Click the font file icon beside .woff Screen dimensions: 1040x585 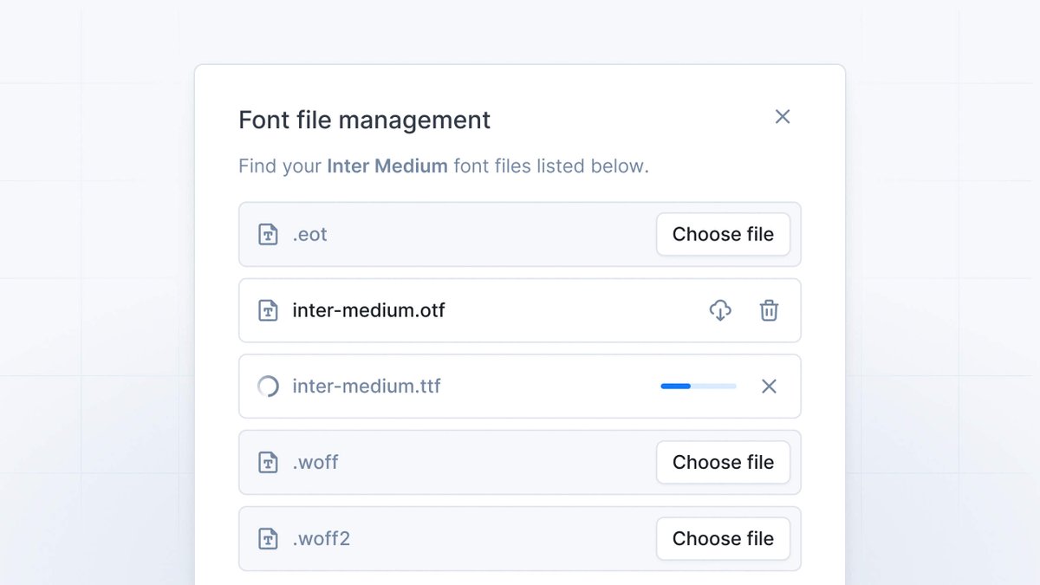point(269,462)
